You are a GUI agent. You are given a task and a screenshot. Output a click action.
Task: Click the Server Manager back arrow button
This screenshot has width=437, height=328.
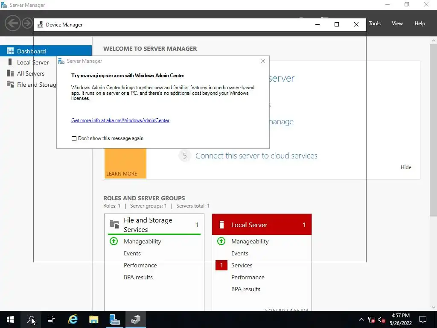click(12, 23)
